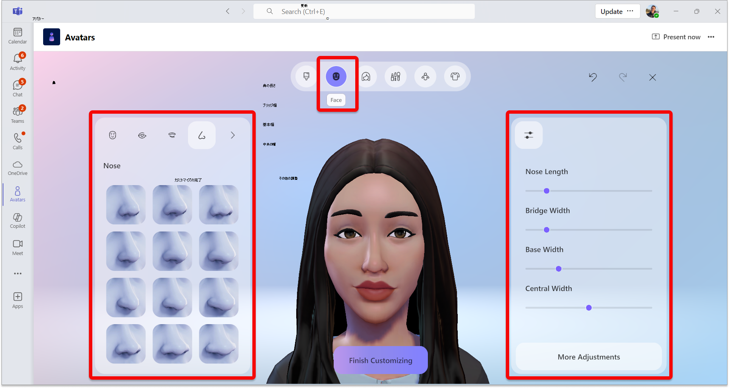Choose nose style row two, first

point(126,251)
